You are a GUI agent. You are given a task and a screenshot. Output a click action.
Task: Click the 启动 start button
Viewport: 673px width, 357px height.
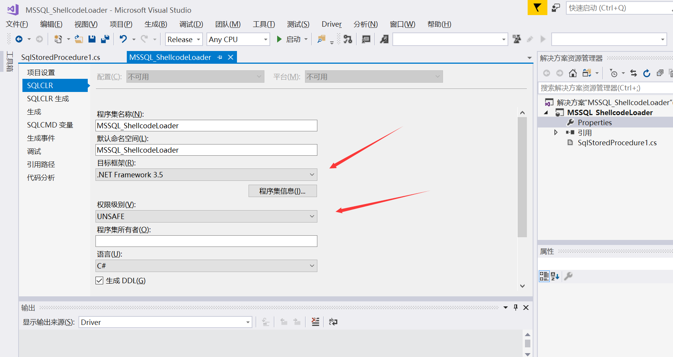[x=289, y=39]
